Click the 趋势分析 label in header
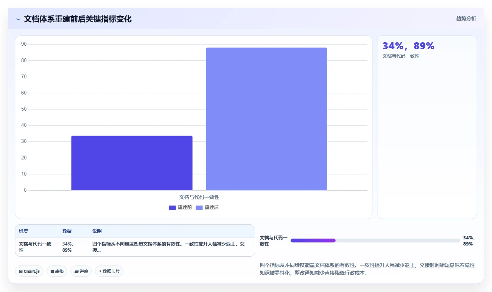 click(466, 18)
